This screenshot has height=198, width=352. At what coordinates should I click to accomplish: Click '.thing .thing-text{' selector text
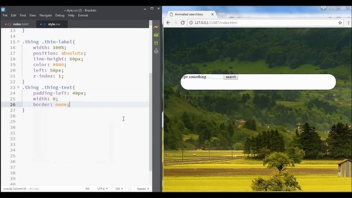48,87
